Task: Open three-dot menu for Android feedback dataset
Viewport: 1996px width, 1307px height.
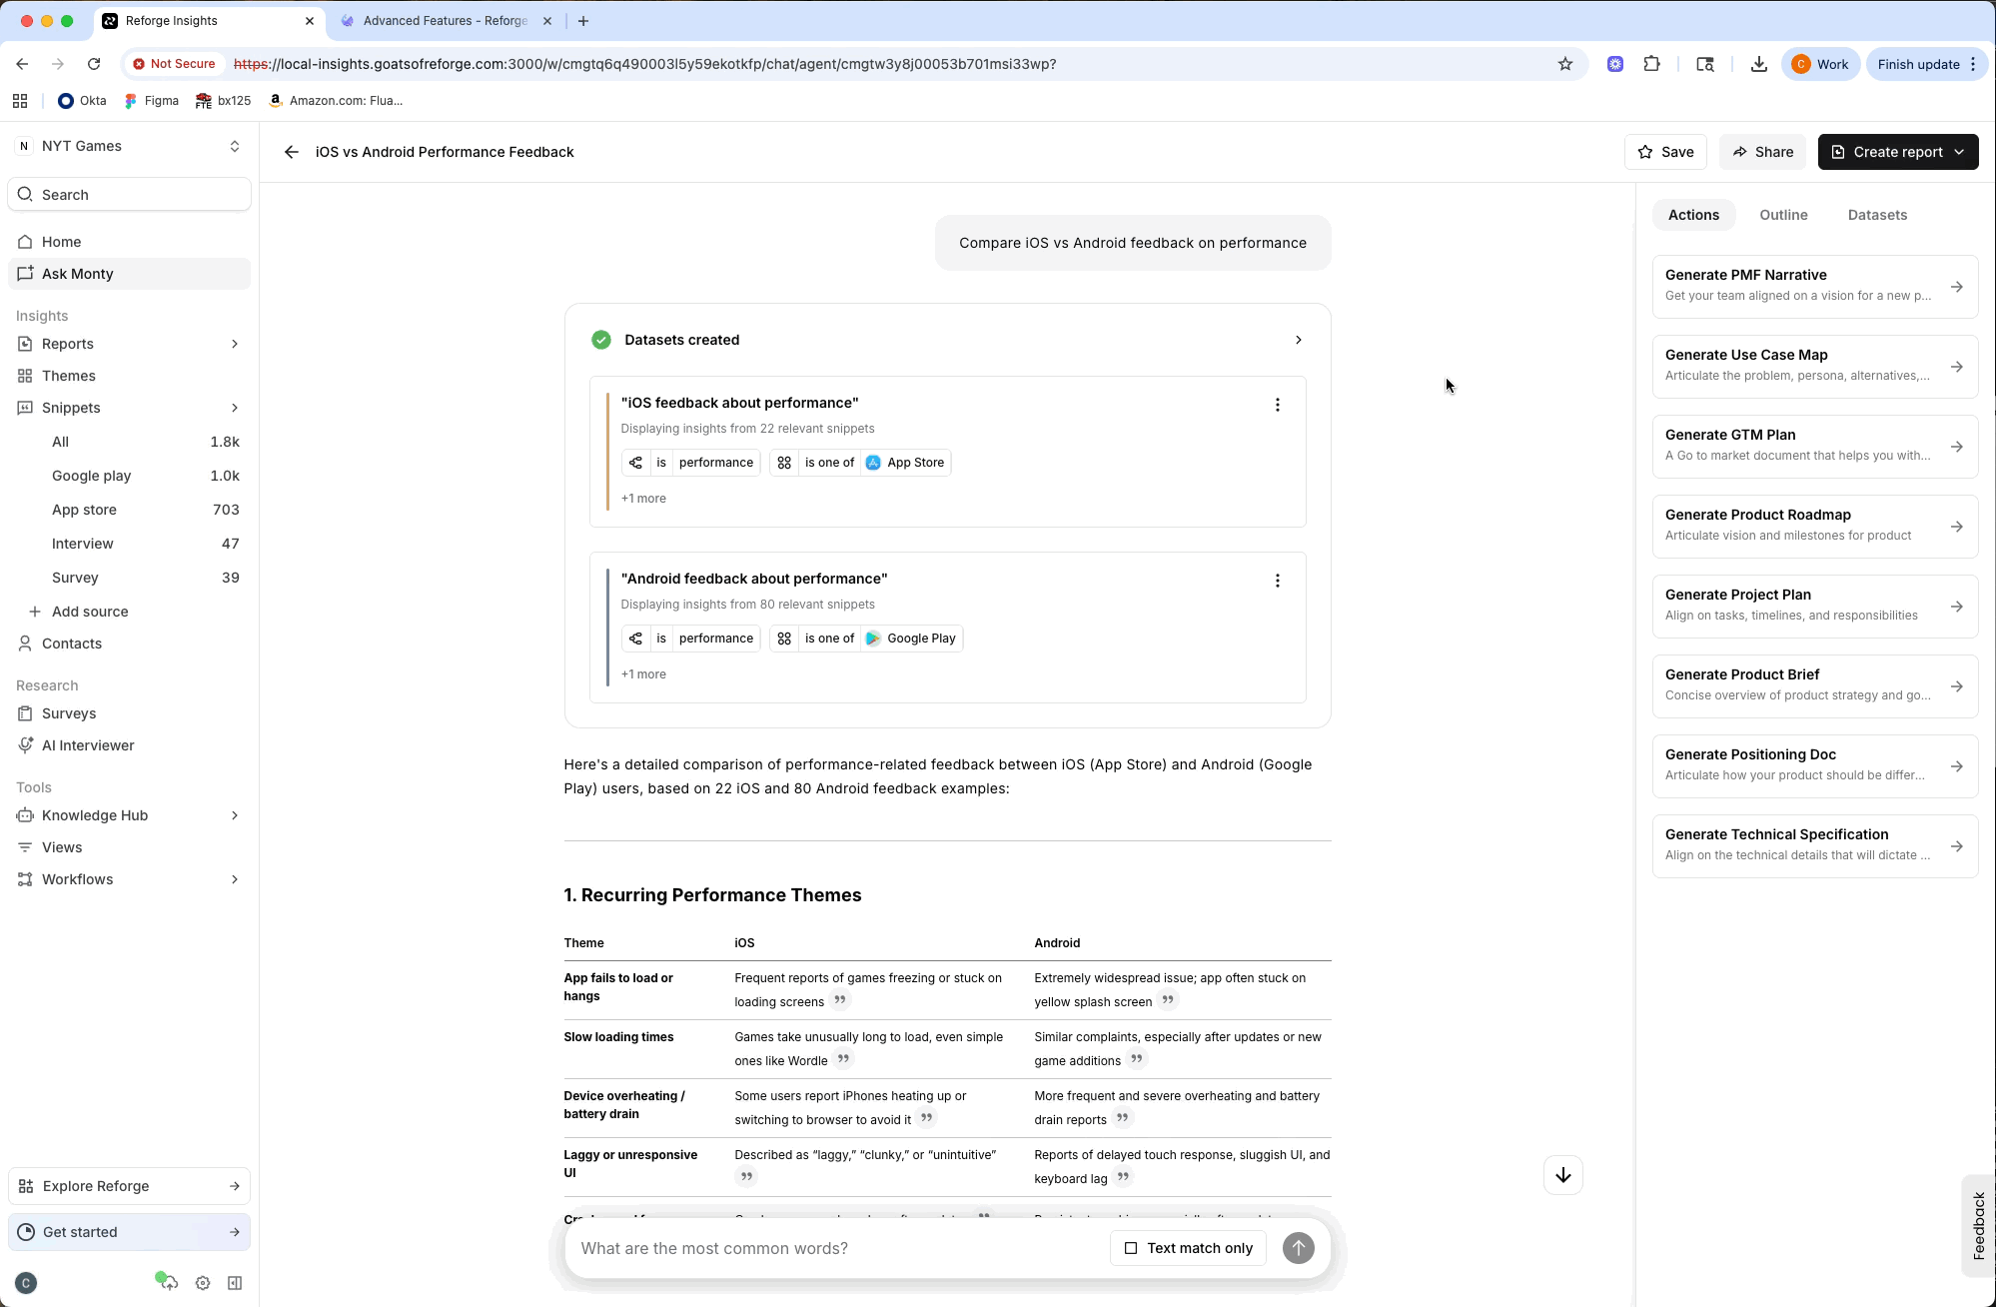Action: click(1277, 581)
